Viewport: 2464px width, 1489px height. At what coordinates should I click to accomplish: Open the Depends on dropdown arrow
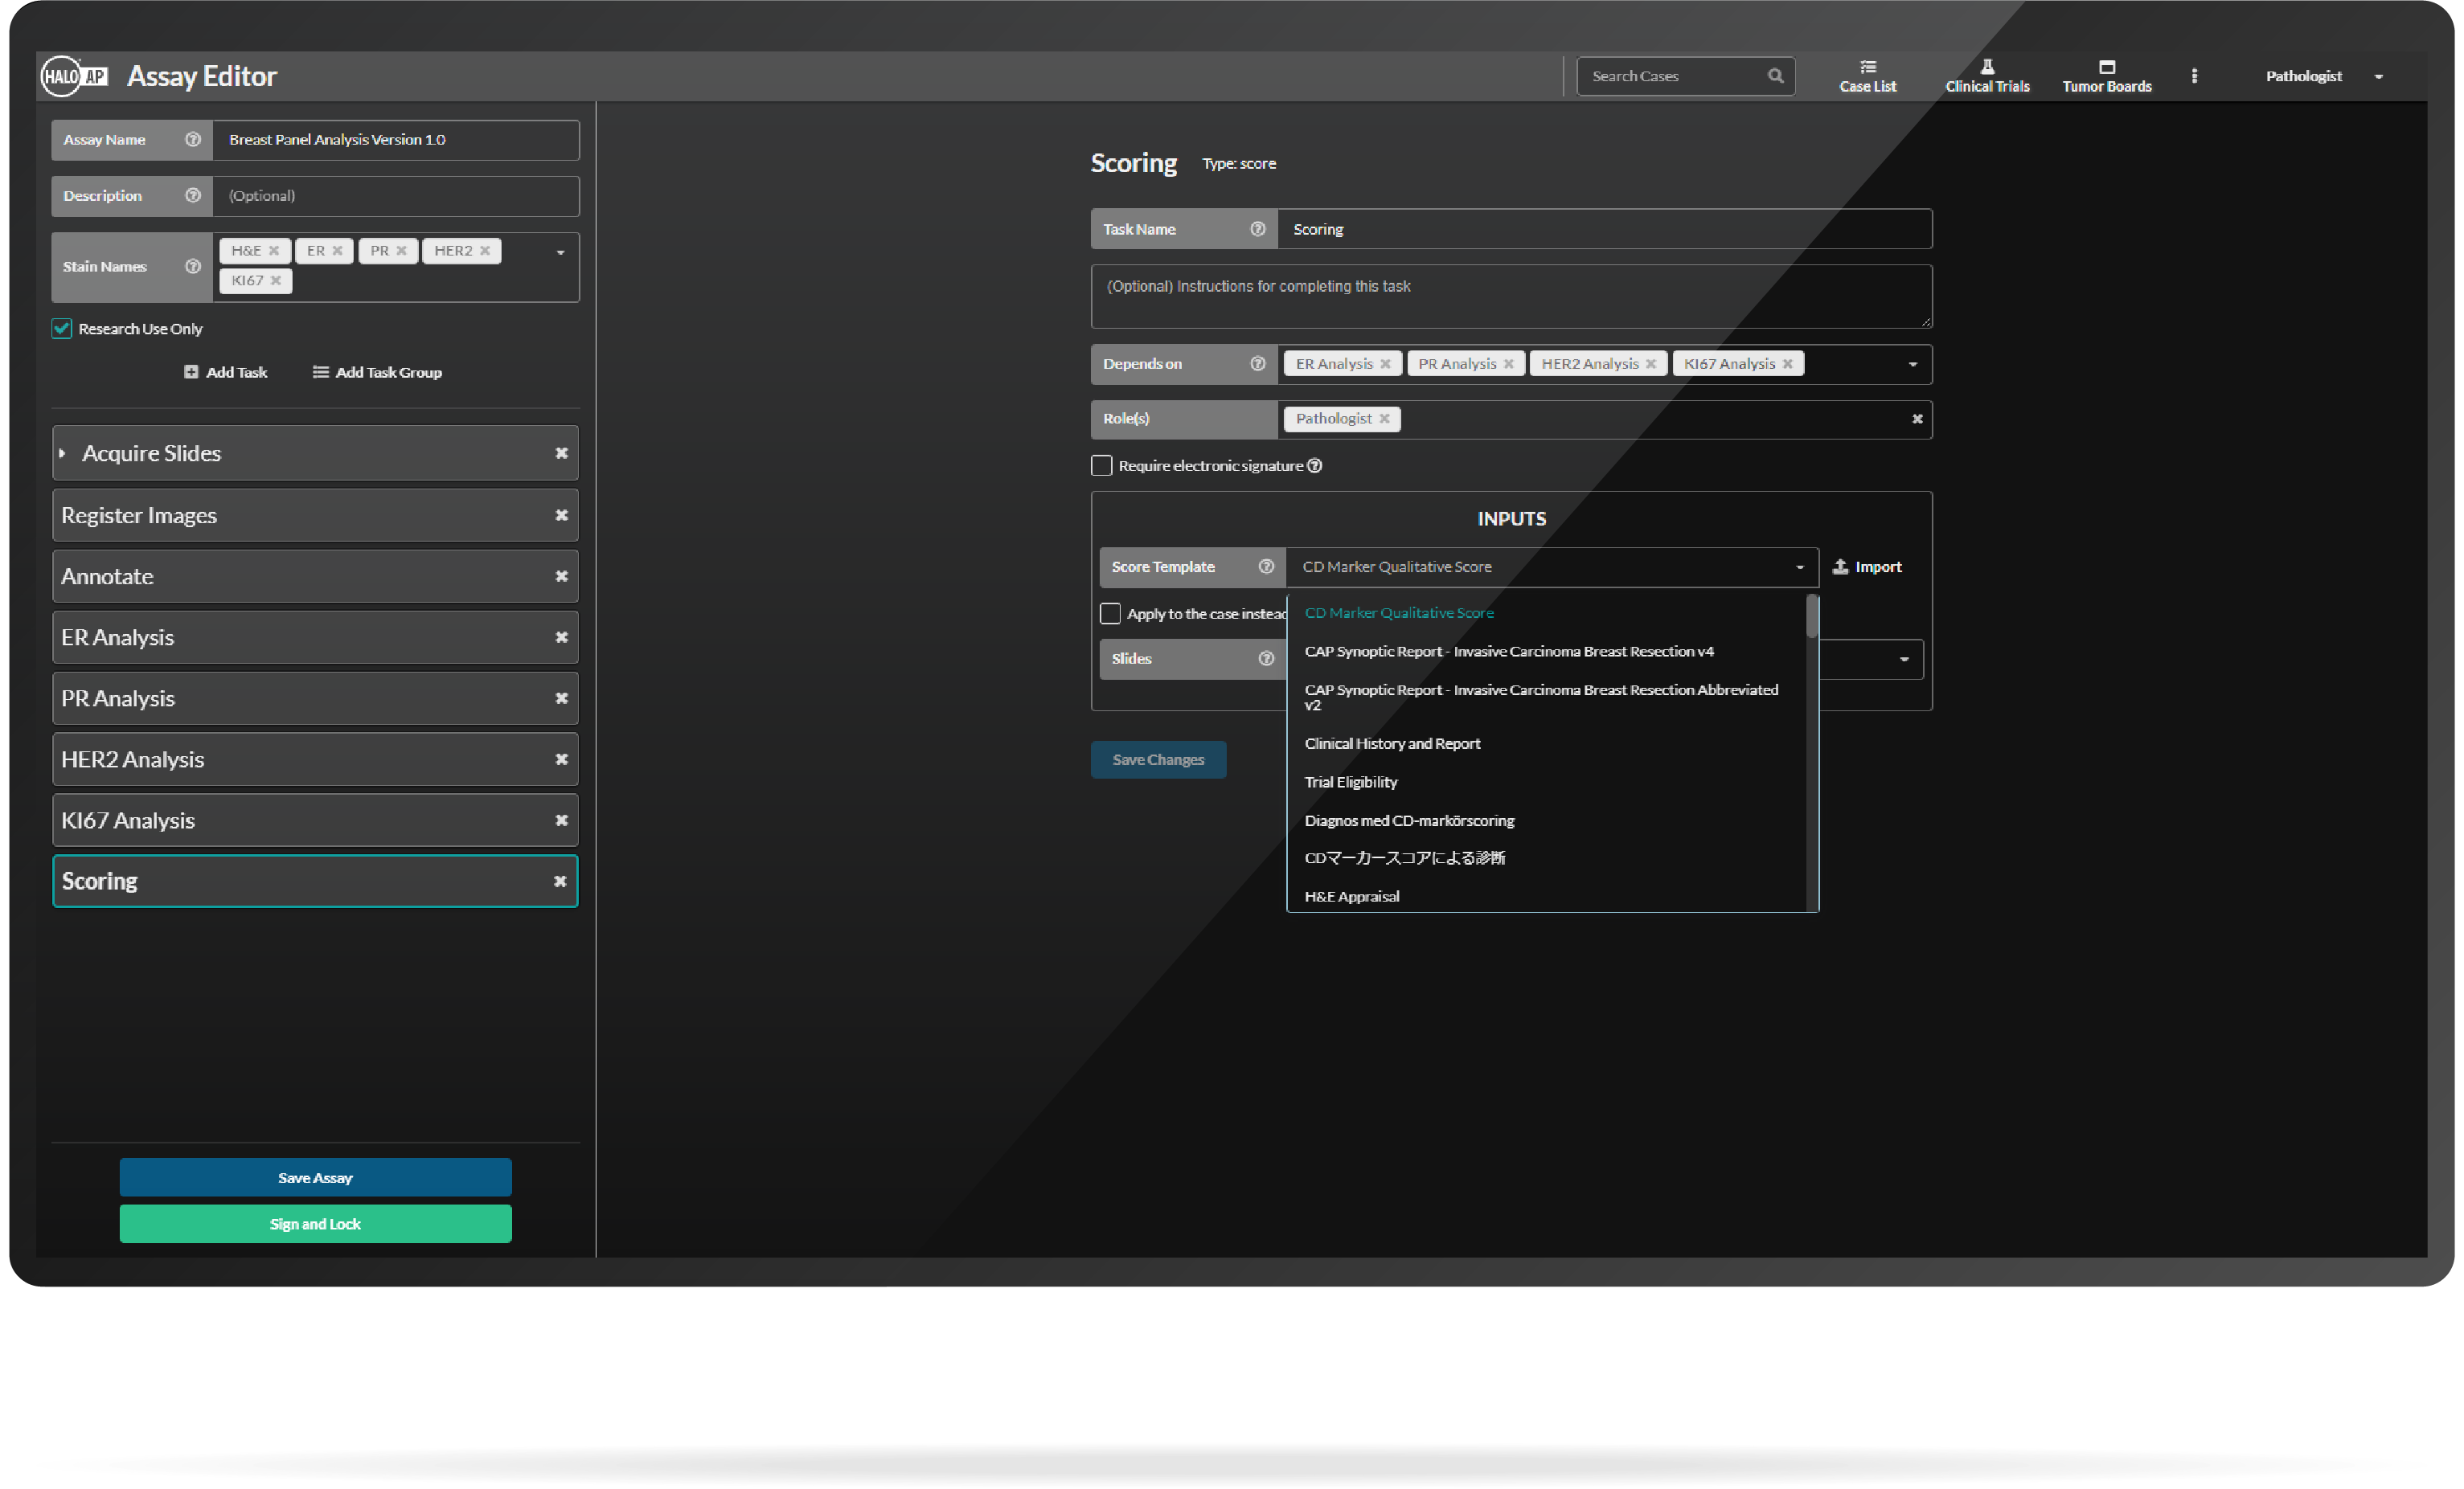tap(1912, 365)
